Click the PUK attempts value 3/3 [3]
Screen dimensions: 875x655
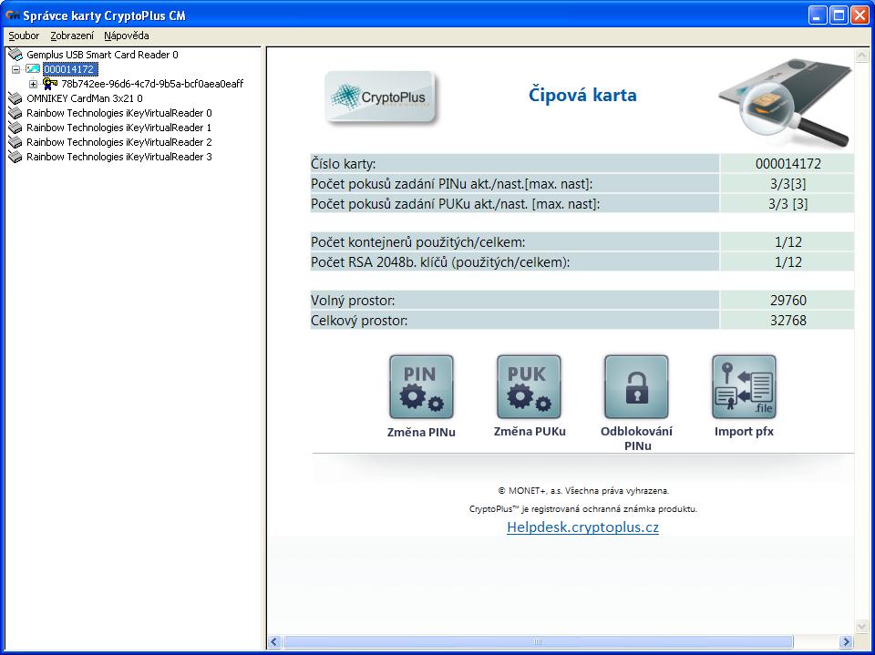coord(787,204)
